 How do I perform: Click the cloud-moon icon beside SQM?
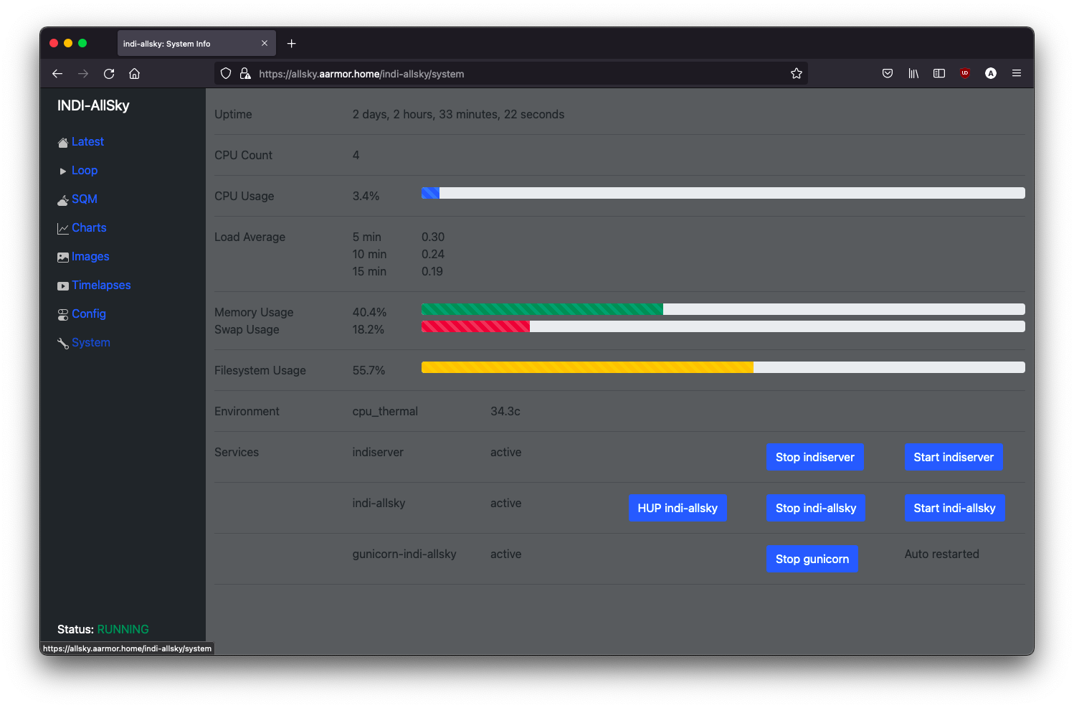63,200
